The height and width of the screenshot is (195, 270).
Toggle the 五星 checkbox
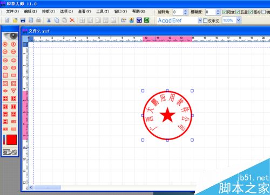(238, 12)
